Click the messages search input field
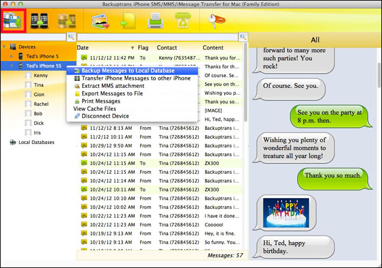 [158, 37]
